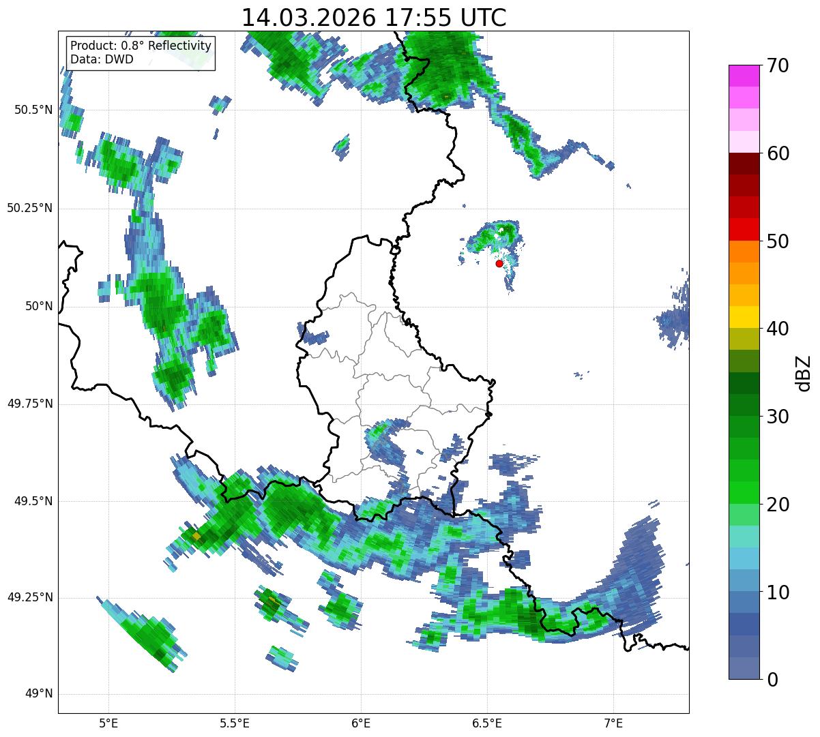
Task: Click the latitude label "49.5°N"
Action: (33, 501)
